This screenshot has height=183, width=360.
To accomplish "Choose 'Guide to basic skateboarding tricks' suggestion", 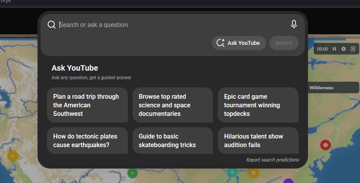I will point(173,140).
